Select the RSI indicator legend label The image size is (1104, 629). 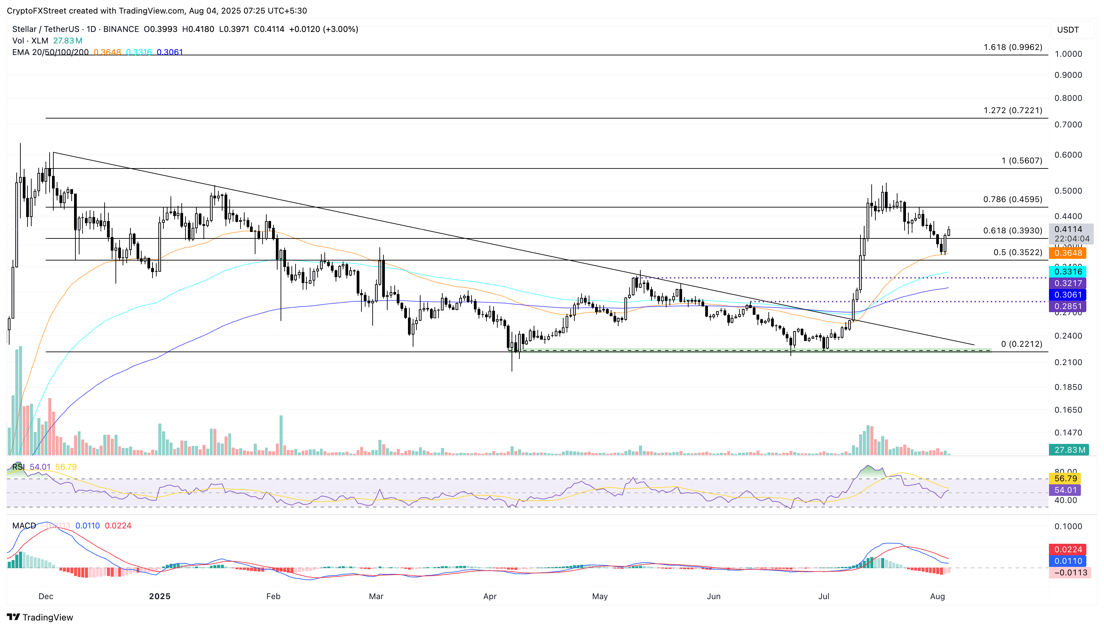(x=18, y=467)
